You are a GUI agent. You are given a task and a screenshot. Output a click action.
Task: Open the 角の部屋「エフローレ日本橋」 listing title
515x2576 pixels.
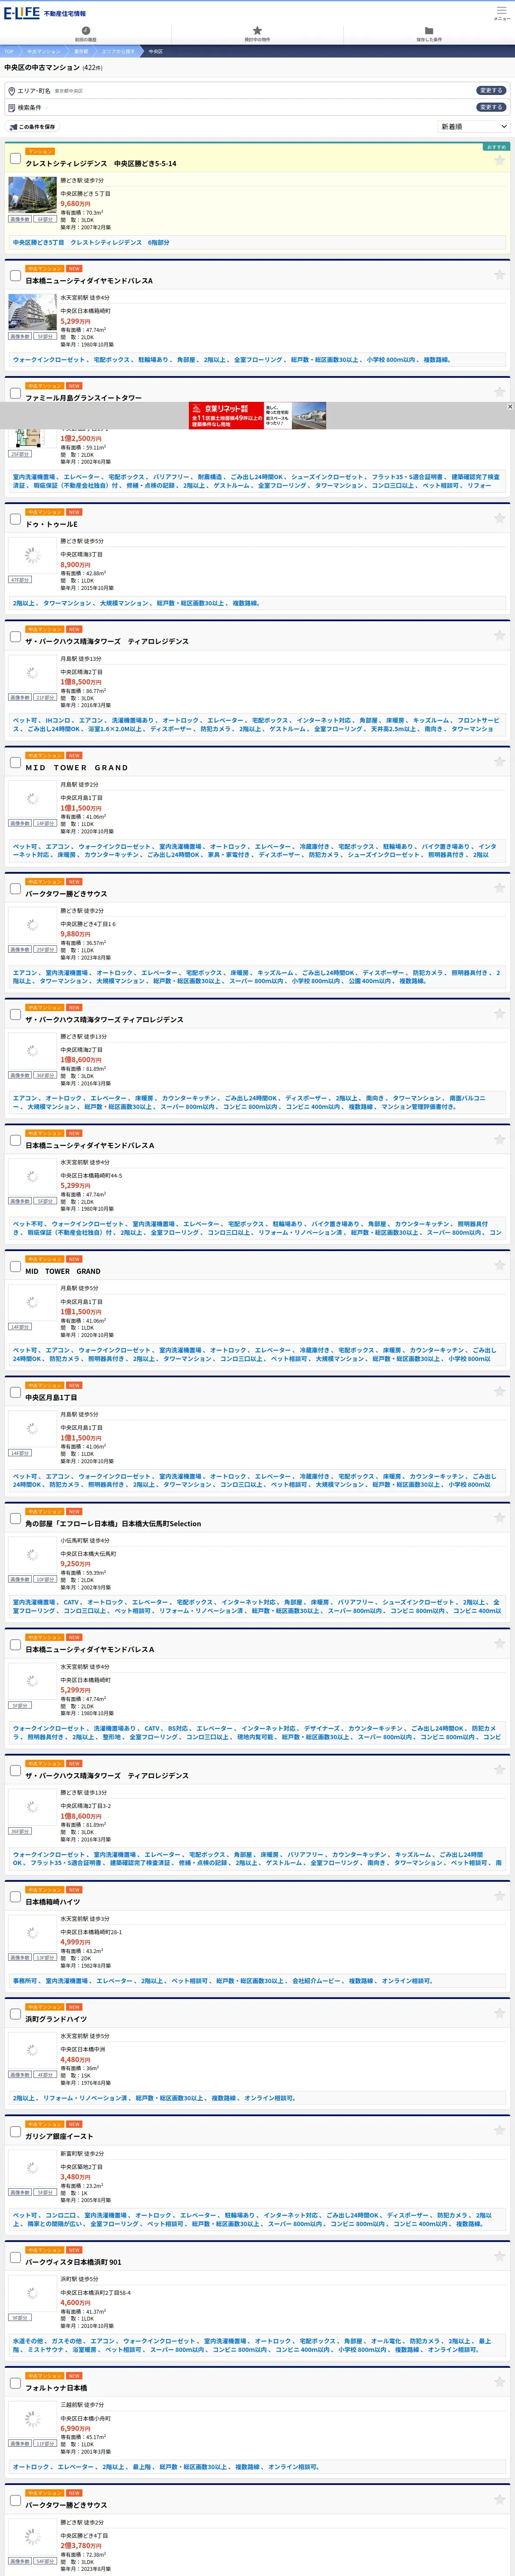point(113,1524)
